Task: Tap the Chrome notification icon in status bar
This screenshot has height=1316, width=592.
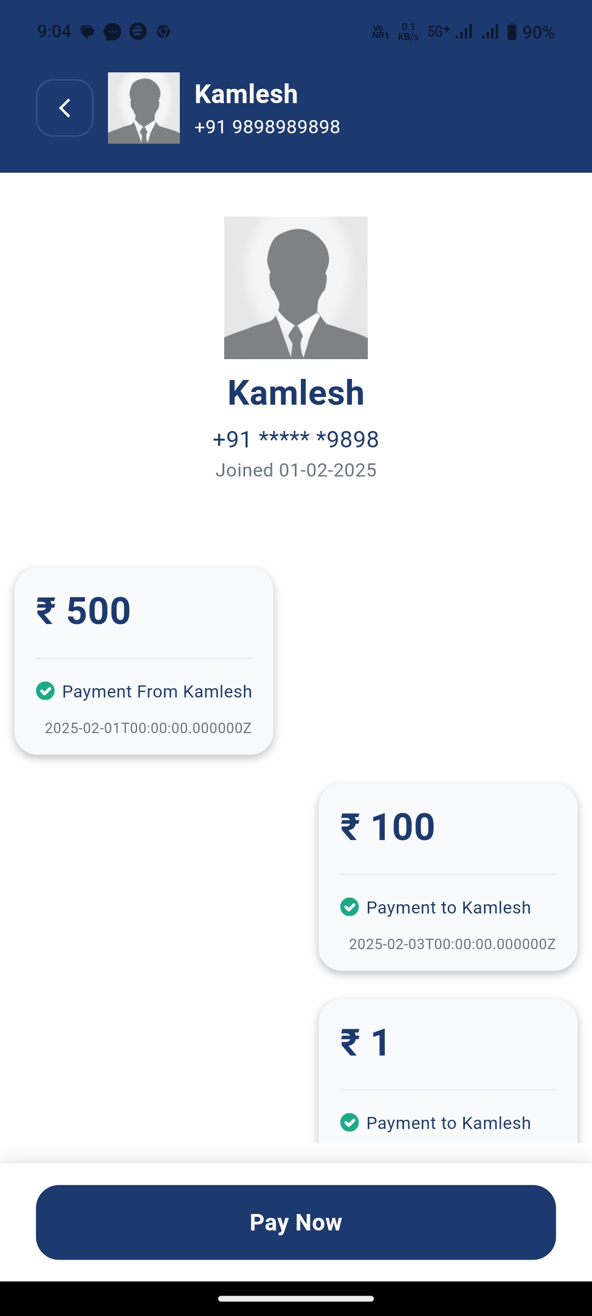Action: click(x=163, y=32)
